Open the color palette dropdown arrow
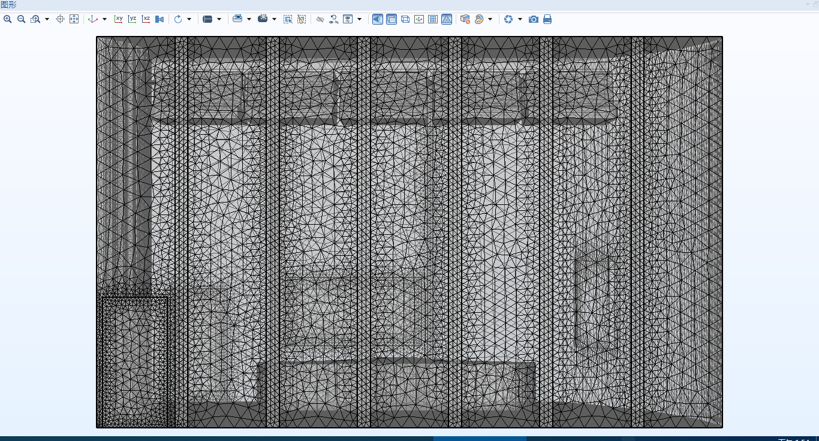This screenshot has width=819, height=441. 490,19
